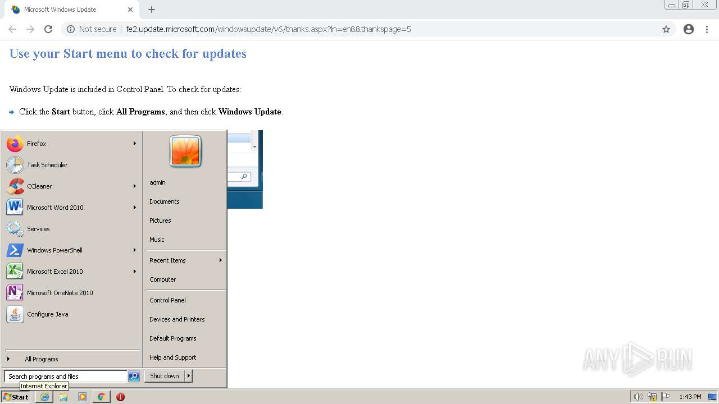Open Configure Java
Screen dimensions: 719x404
(71, 314)
